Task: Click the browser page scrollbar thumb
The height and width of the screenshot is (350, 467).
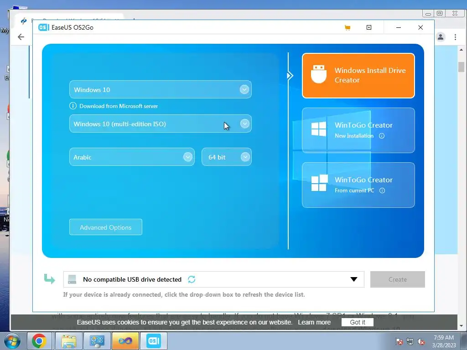Action: pyautogui.click(x=461, y=67)
